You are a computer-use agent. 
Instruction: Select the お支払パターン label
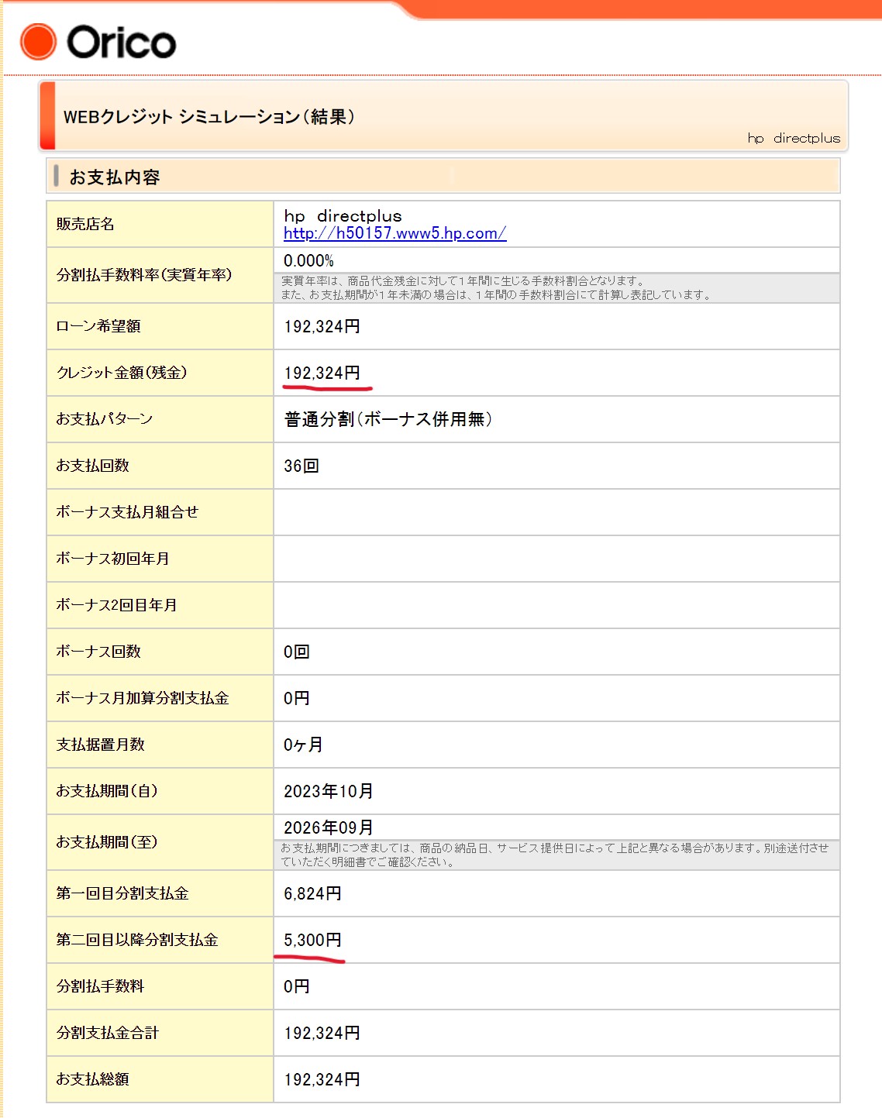tap(105, 419)
